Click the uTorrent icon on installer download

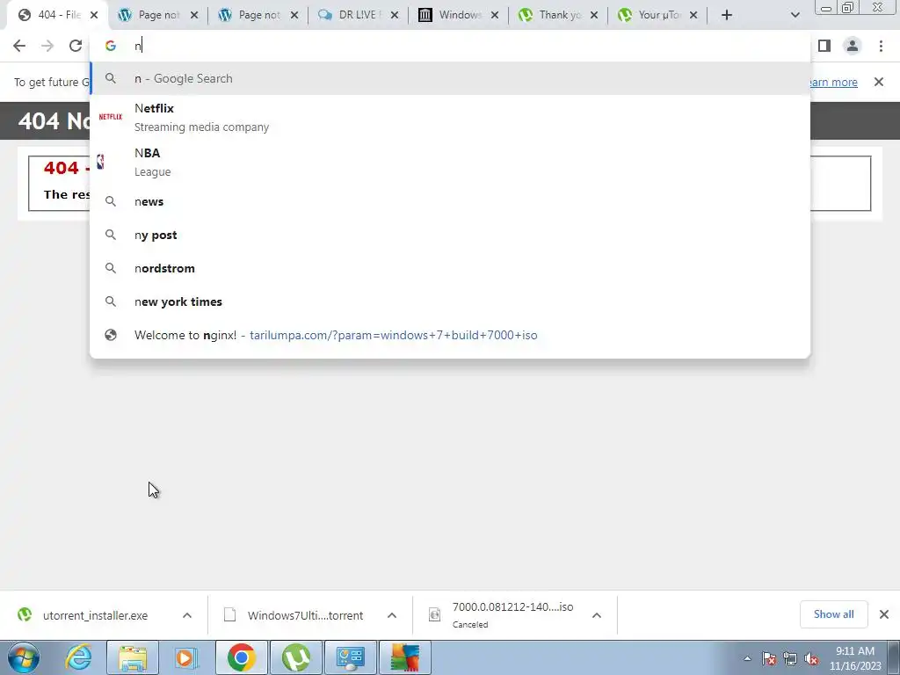click(x=25, y=614)
